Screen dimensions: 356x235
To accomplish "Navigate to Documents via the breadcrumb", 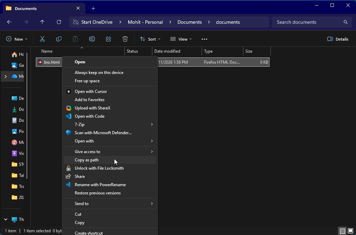I will pos(190,22).
